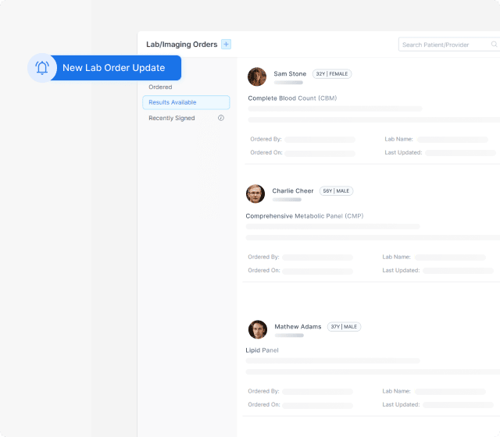Screen dimensions: 500x437
Task: Click the info icon next to Recently Signed
Action: click(221, 118)
